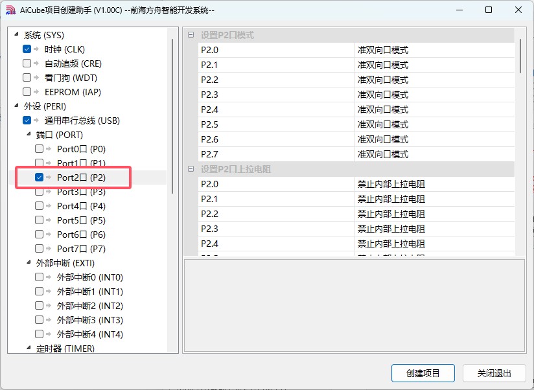The width and height of the screenshot is (534, 390).
Task: Tick the Port4口 (P4) checkbox
Action: (x=39, y=206)
